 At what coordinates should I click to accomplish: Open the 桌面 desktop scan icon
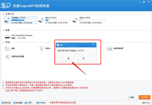(x=7, y=48)
